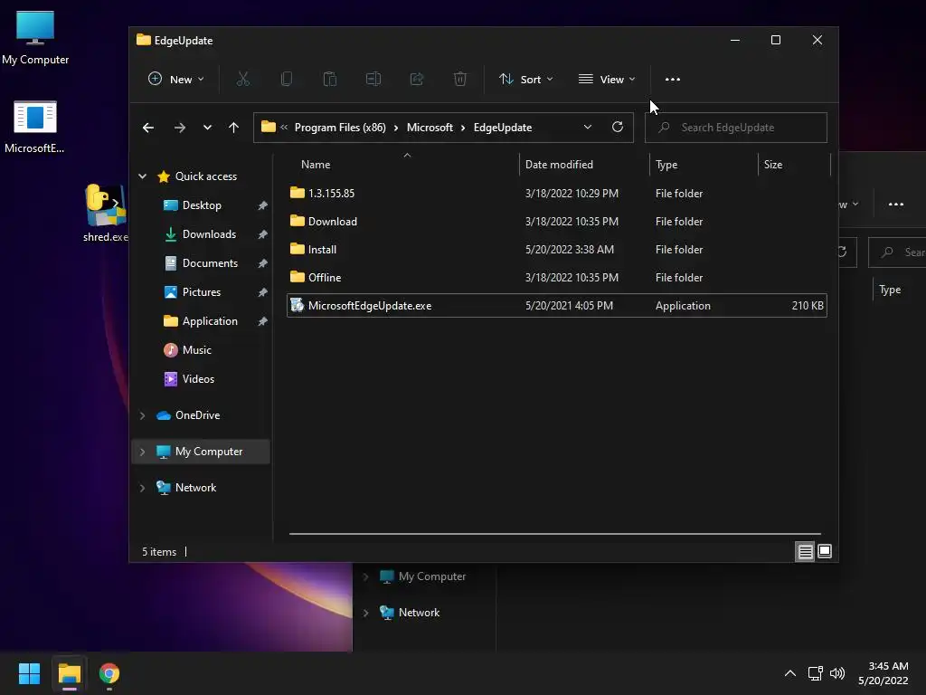The image size is (926, 695).
Task: Select the Download folder
Action: pyautogui.click(x=556, y=222)
